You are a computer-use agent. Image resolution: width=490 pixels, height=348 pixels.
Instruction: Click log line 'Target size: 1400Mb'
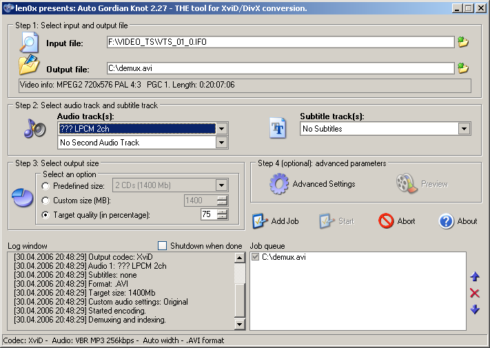[84, 293]
